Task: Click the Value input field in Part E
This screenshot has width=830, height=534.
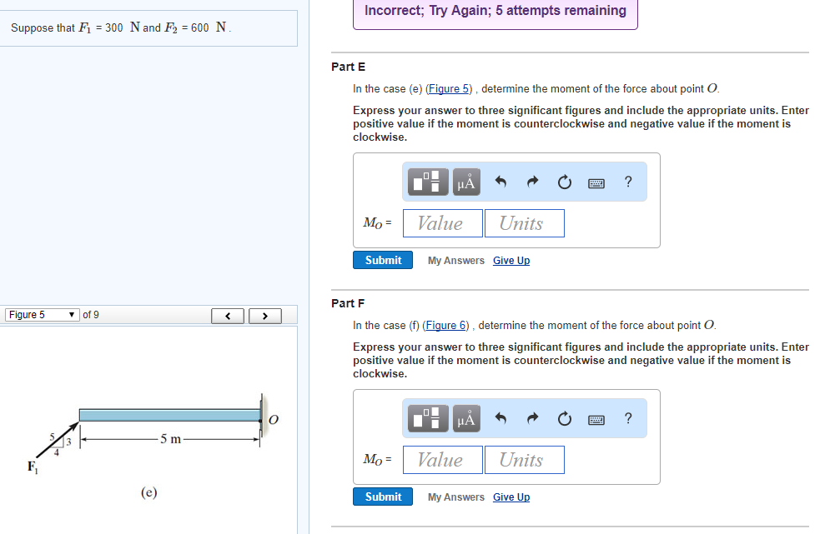Action: [x=442, y=222]
